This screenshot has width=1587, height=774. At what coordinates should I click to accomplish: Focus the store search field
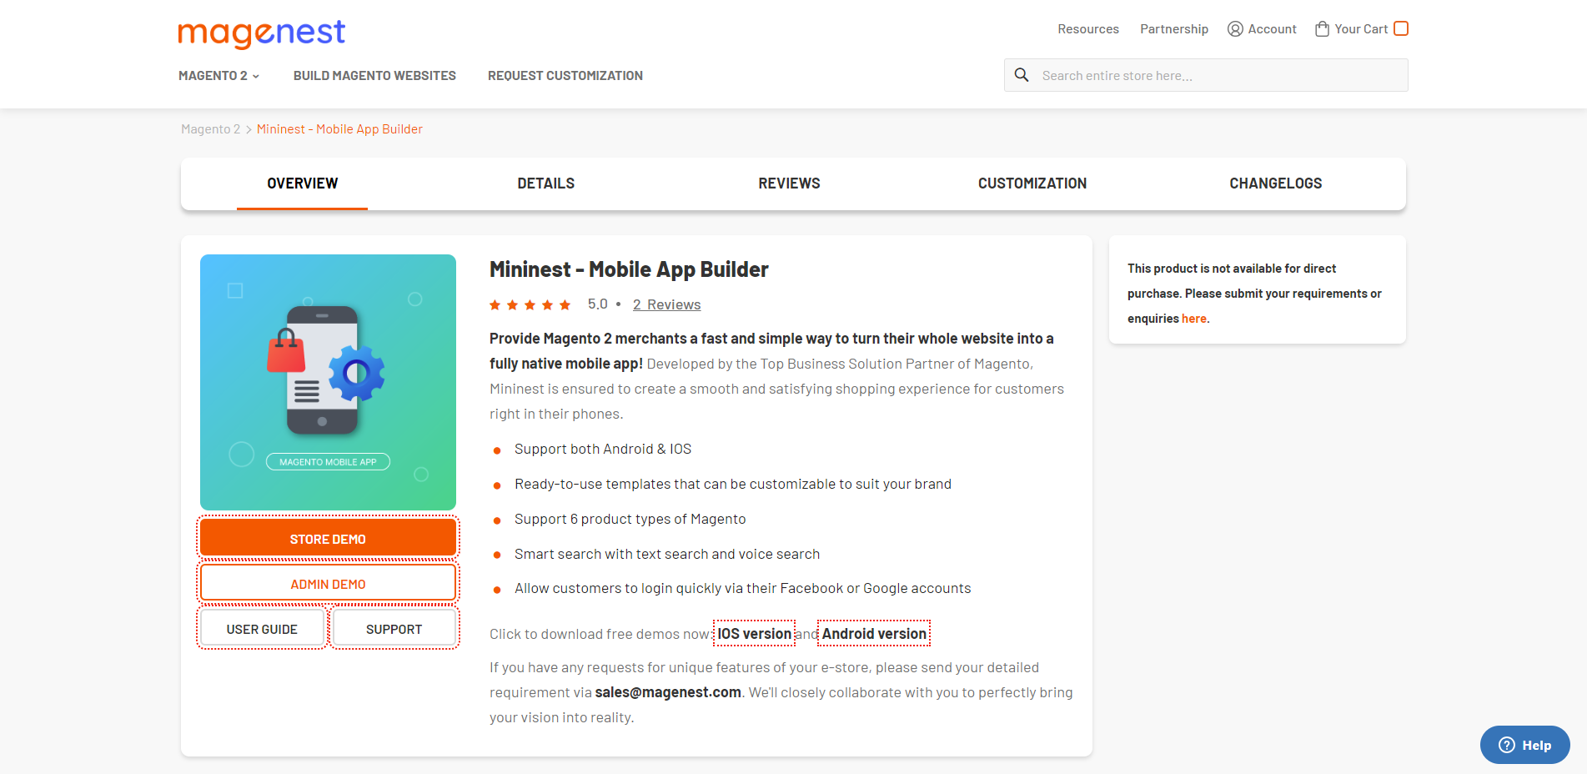pos(1206,75)
